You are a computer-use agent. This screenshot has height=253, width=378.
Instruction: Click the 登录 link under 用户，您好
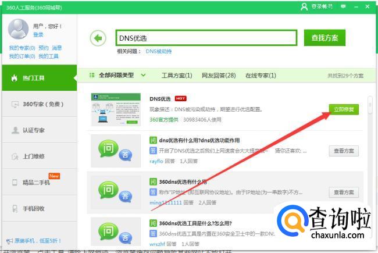(x=38, y=35)
